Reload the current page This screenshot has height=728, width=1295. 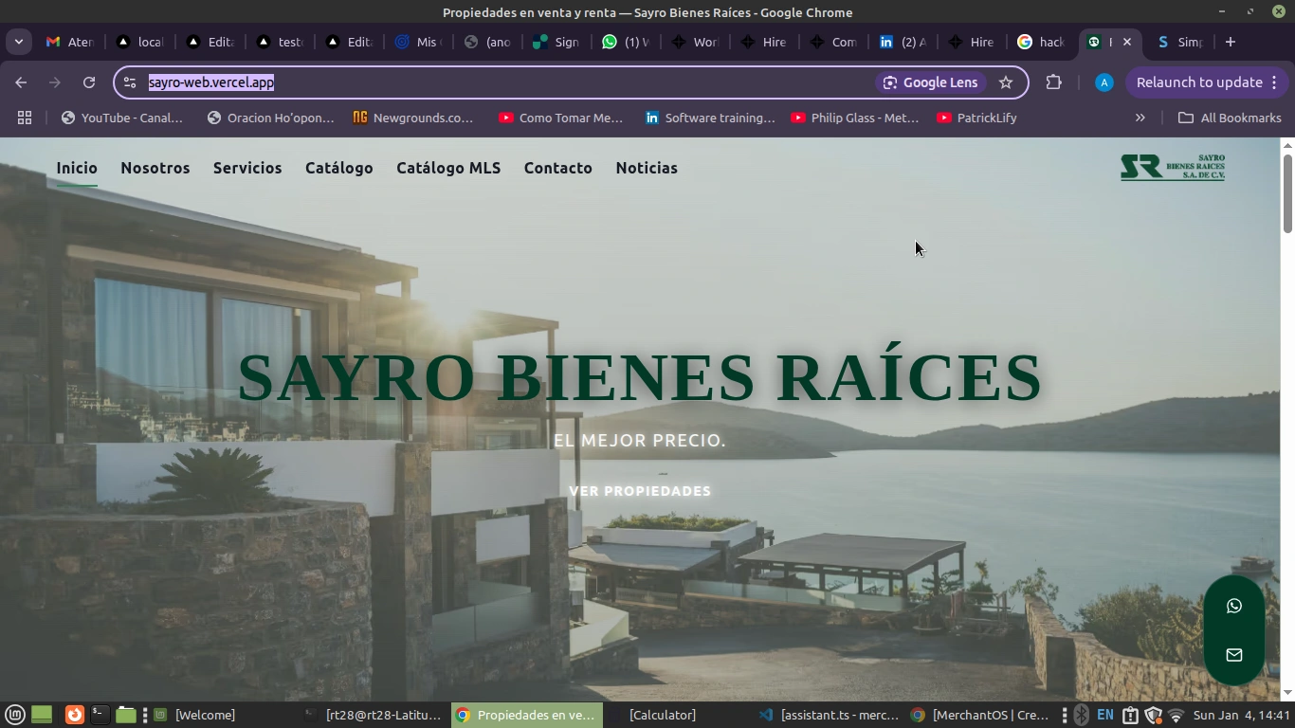[89, 82]
